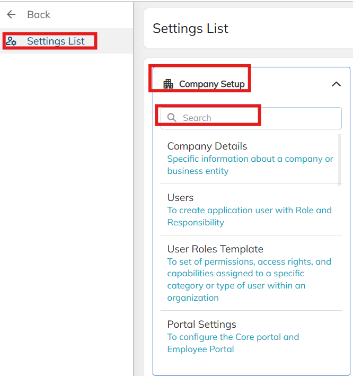Screen dimensions: 353x376
Task: Open the Users setting
Action: click(181, 197)
